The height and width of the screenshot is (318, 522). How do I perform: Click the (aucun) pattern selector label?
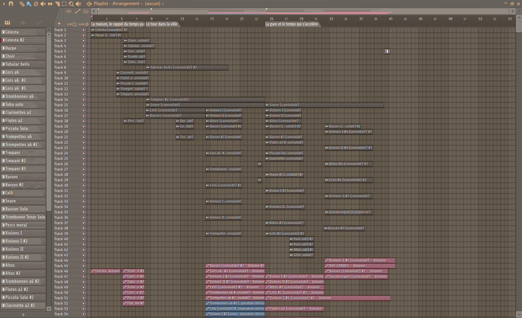(152, 4)
